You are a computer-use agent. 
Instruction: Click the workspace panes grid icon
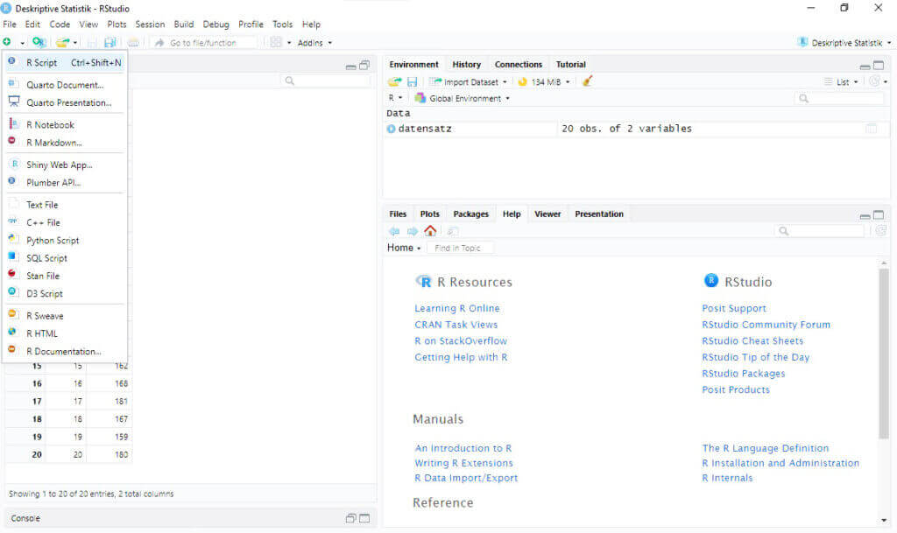[x=276, y=42]
